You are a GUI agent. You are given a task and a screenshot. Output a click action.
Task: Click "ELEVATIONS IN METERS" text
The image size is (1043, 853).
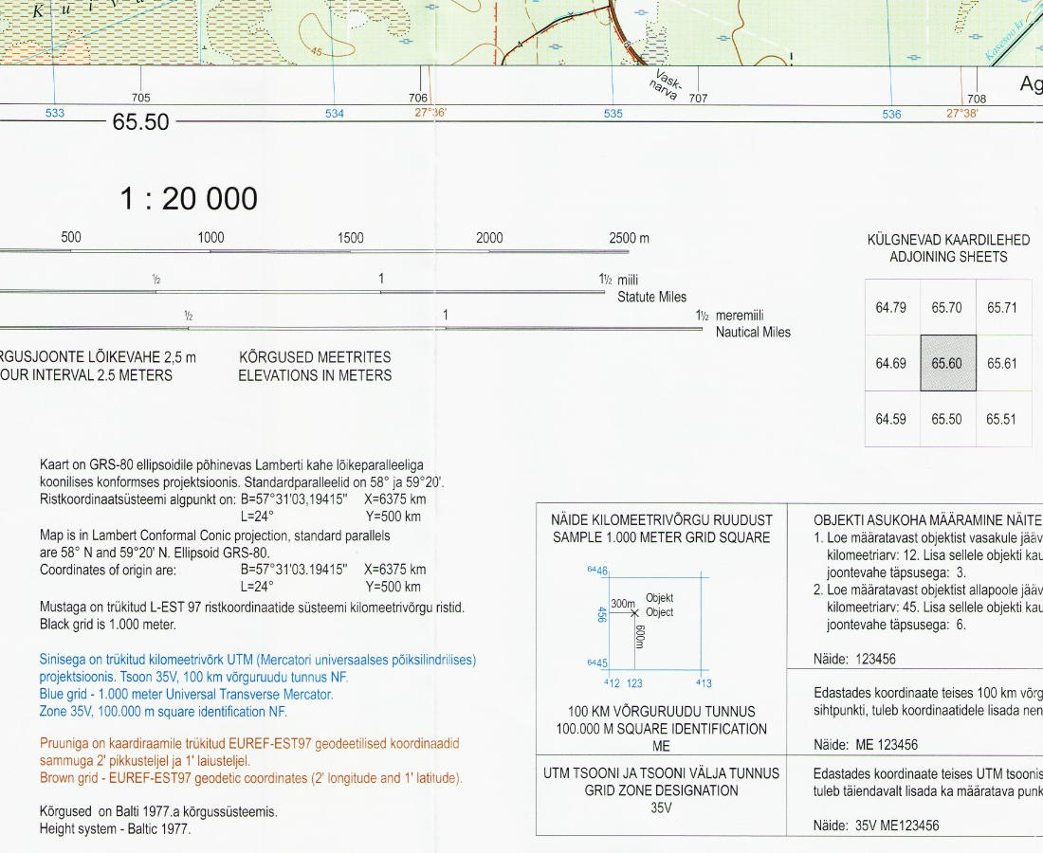(316, 375)
